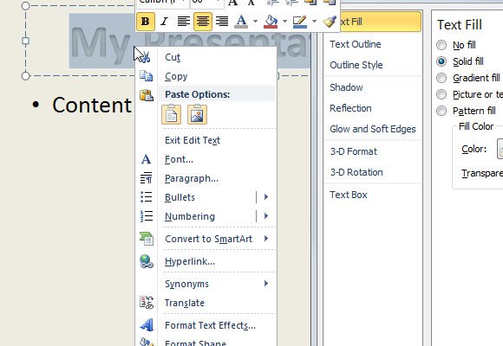The image size is (503, 346).
Task: Expand the Bullets submenu arrow
Action: pos(266,197)
